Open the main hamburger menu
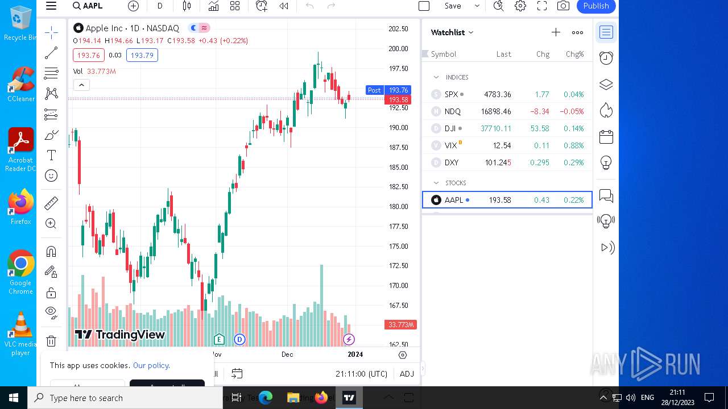 (x=51, y=6)
